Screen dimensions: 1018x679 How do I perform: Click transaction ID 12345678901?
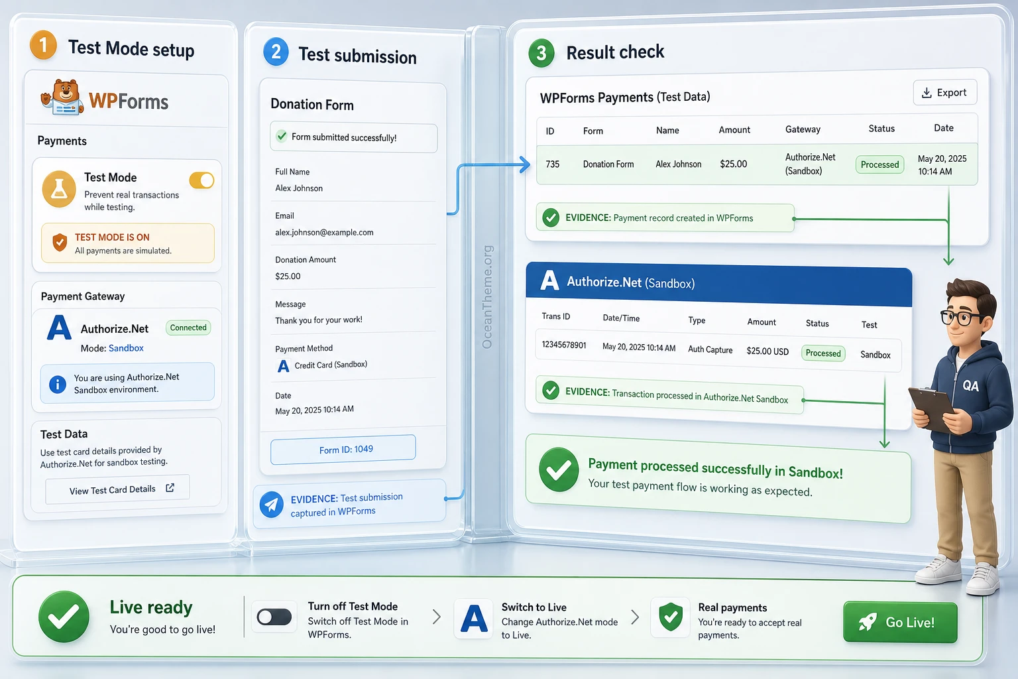564,345
